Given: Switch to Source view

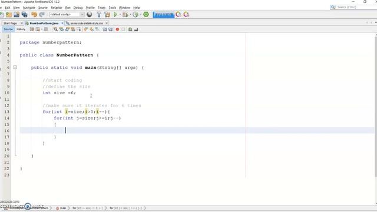Looking at the screenshot, I should pos(8,29).
